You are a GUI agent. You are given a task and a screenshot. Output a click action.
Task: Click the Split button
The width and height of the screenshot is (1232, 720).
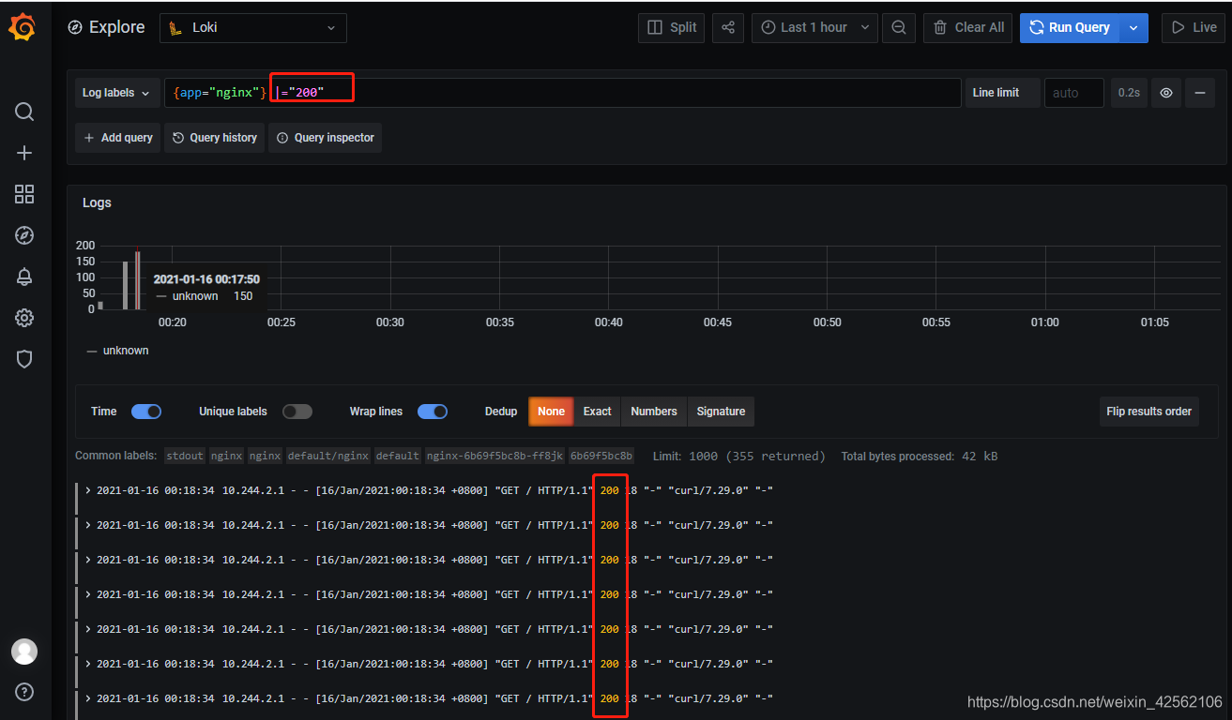(x=672, y=28)
